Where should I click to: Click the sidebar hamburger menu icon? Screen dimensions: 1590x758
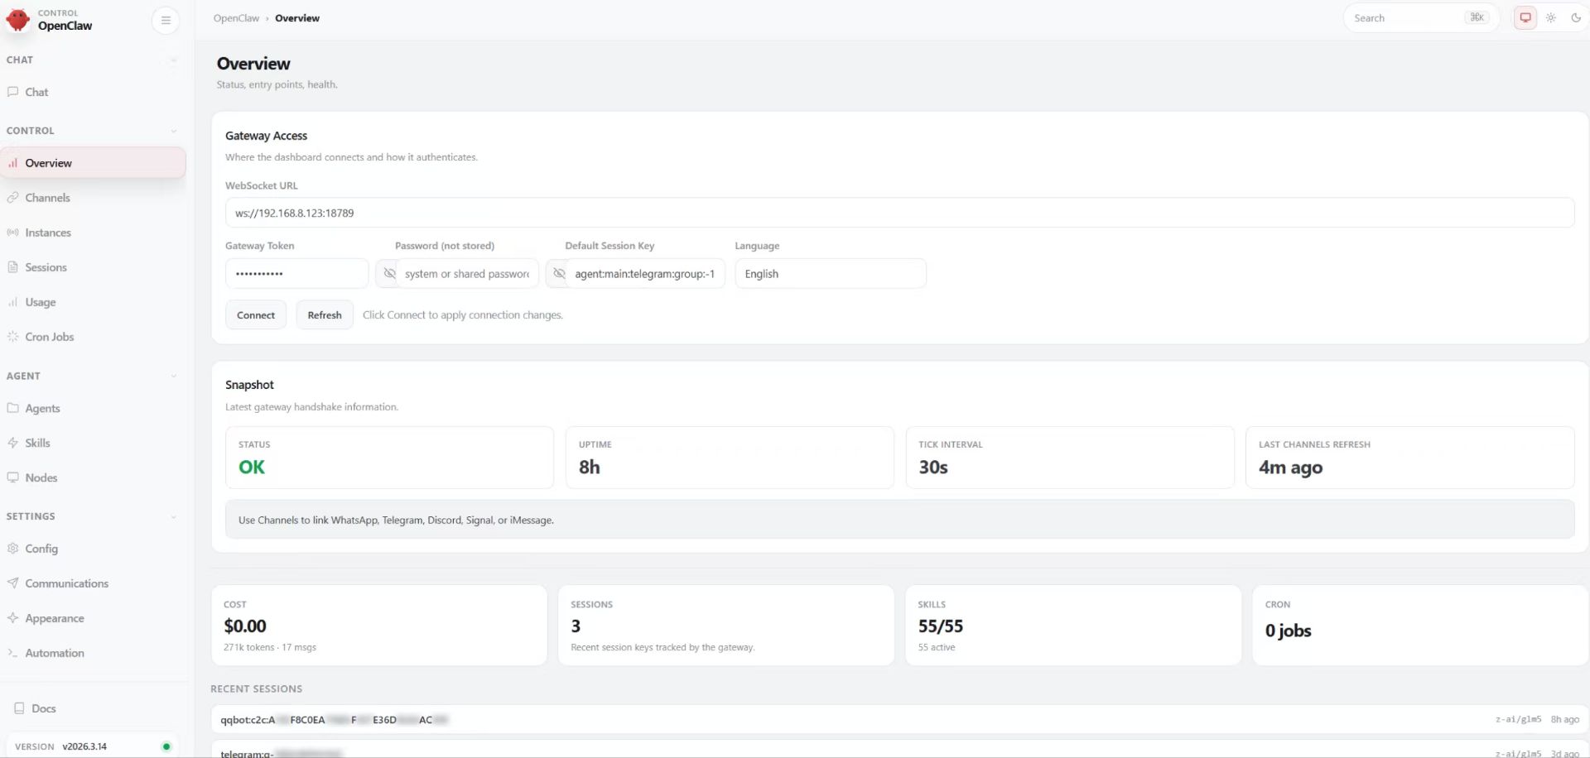pyautogui.click(x=166, y=20)
